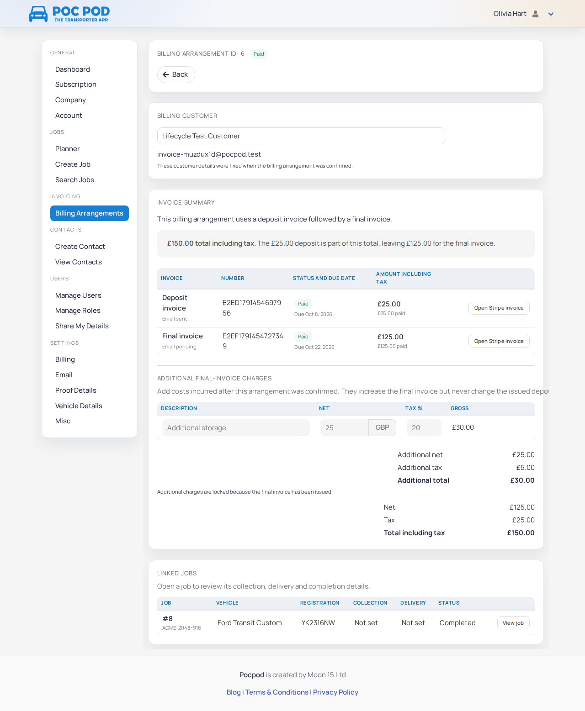The image size is (585, 711).
Task: Click the GBP currency label
Action: 382,428
